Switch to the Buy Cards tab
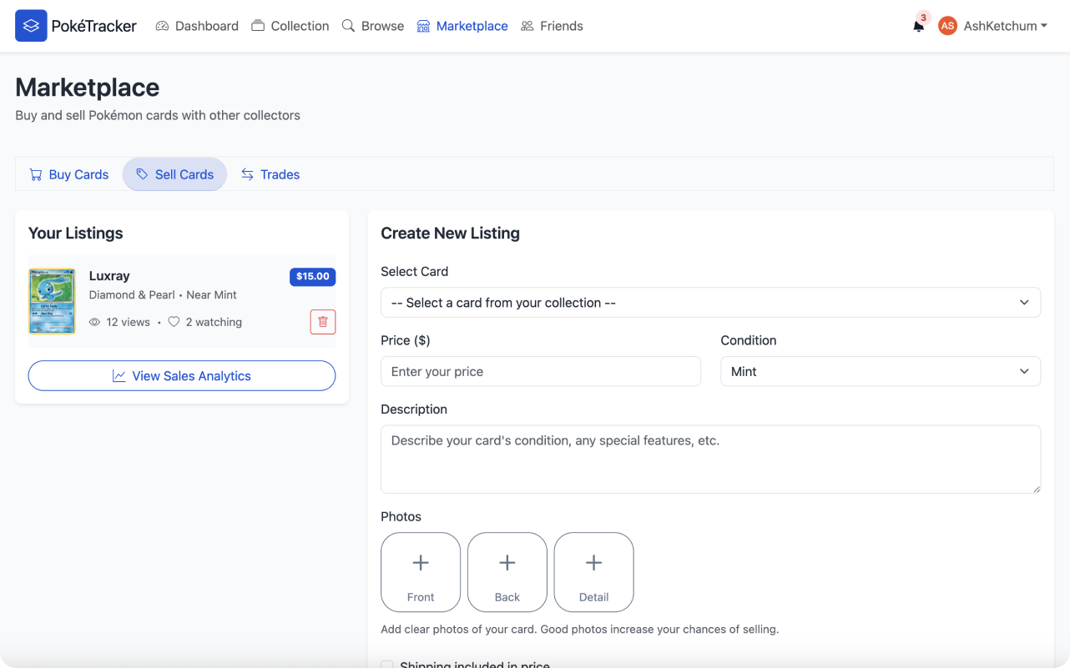The height and width of the screenshot is (668, 1070). (x=69, y=174)
